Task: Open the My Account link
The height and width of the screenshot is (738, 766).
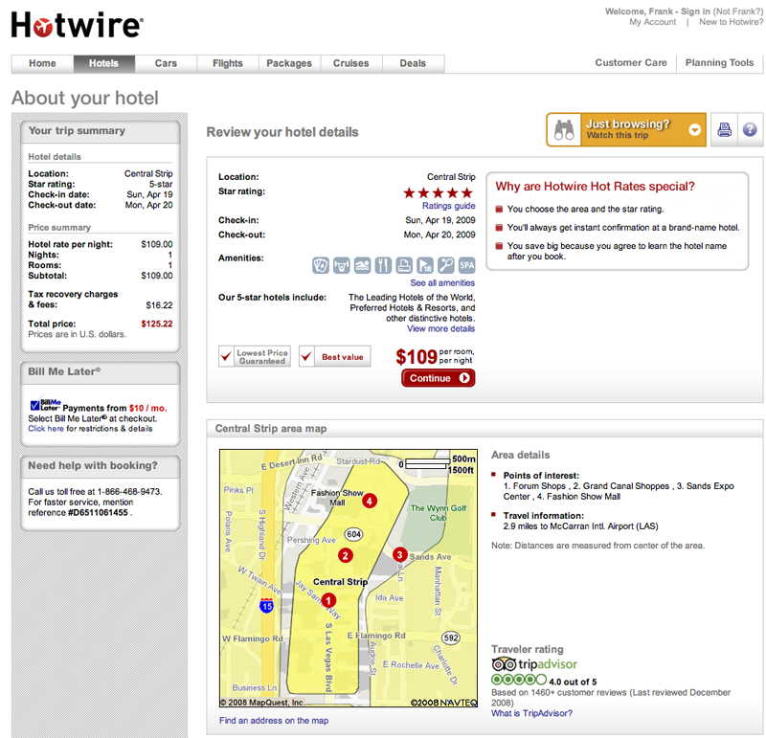Action: [653, 22]
